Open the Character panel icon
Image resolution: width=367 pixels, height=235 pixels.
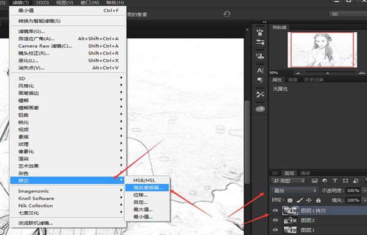coord(260,70)
